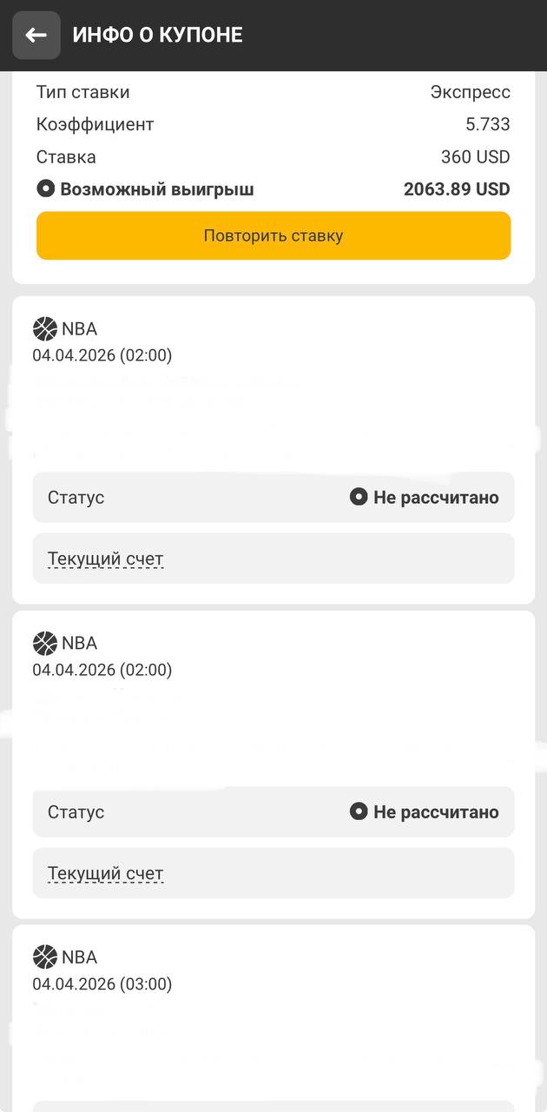The height and width of the screenshot is (1112, 547).
Task: Expand Текущий счет in the second NBA card
Action: click(105, 873)
